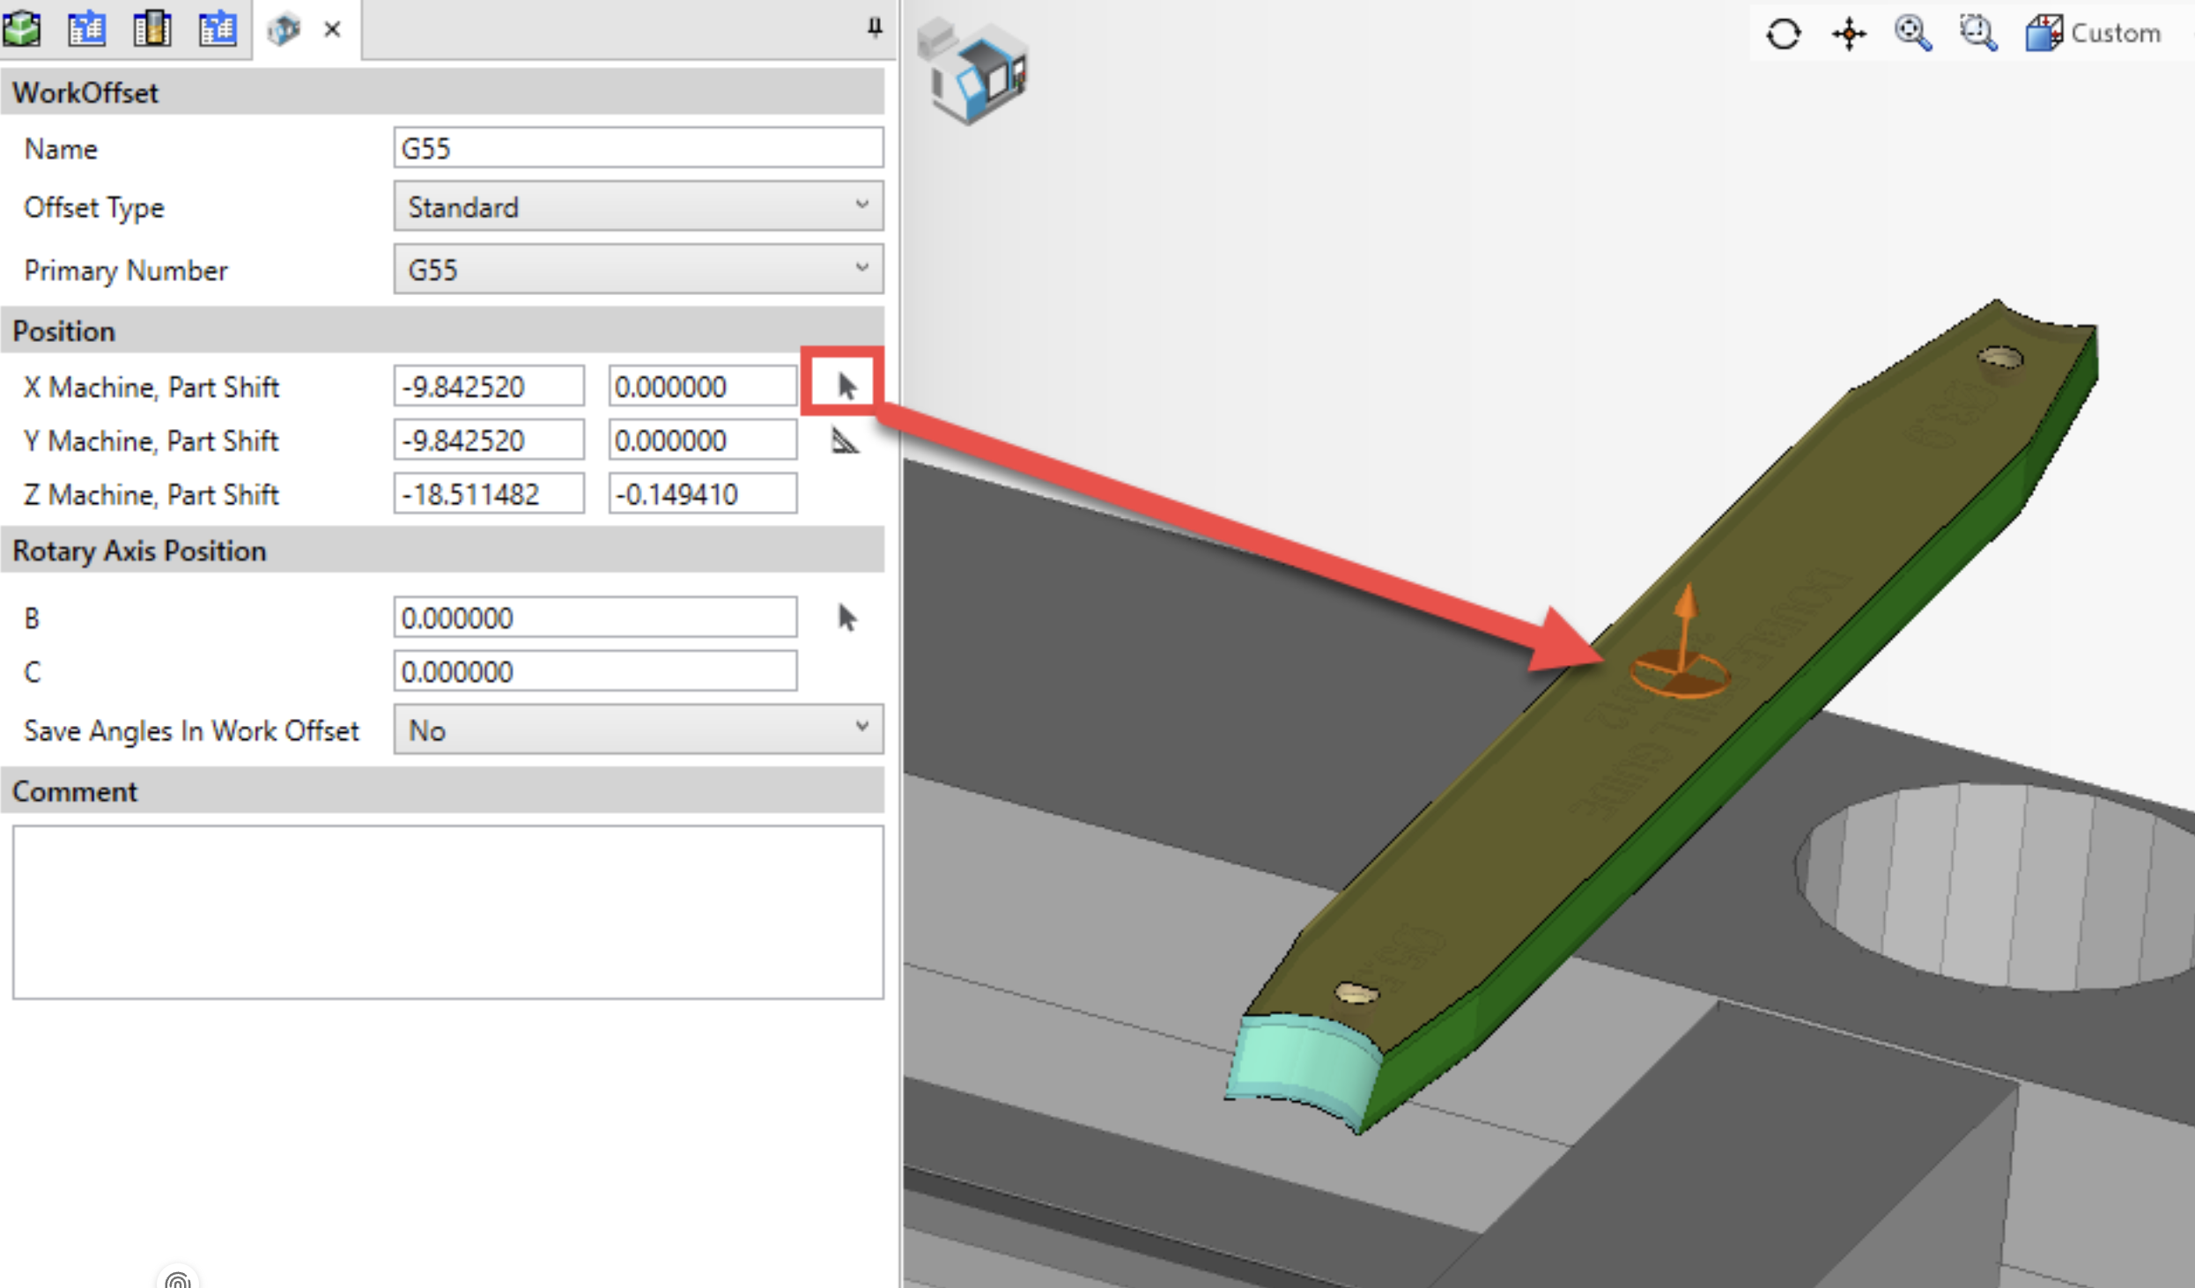Open Save Angles In Work Offset dropdown
The image size is (2195, 1288).
(x=639, y=729)
